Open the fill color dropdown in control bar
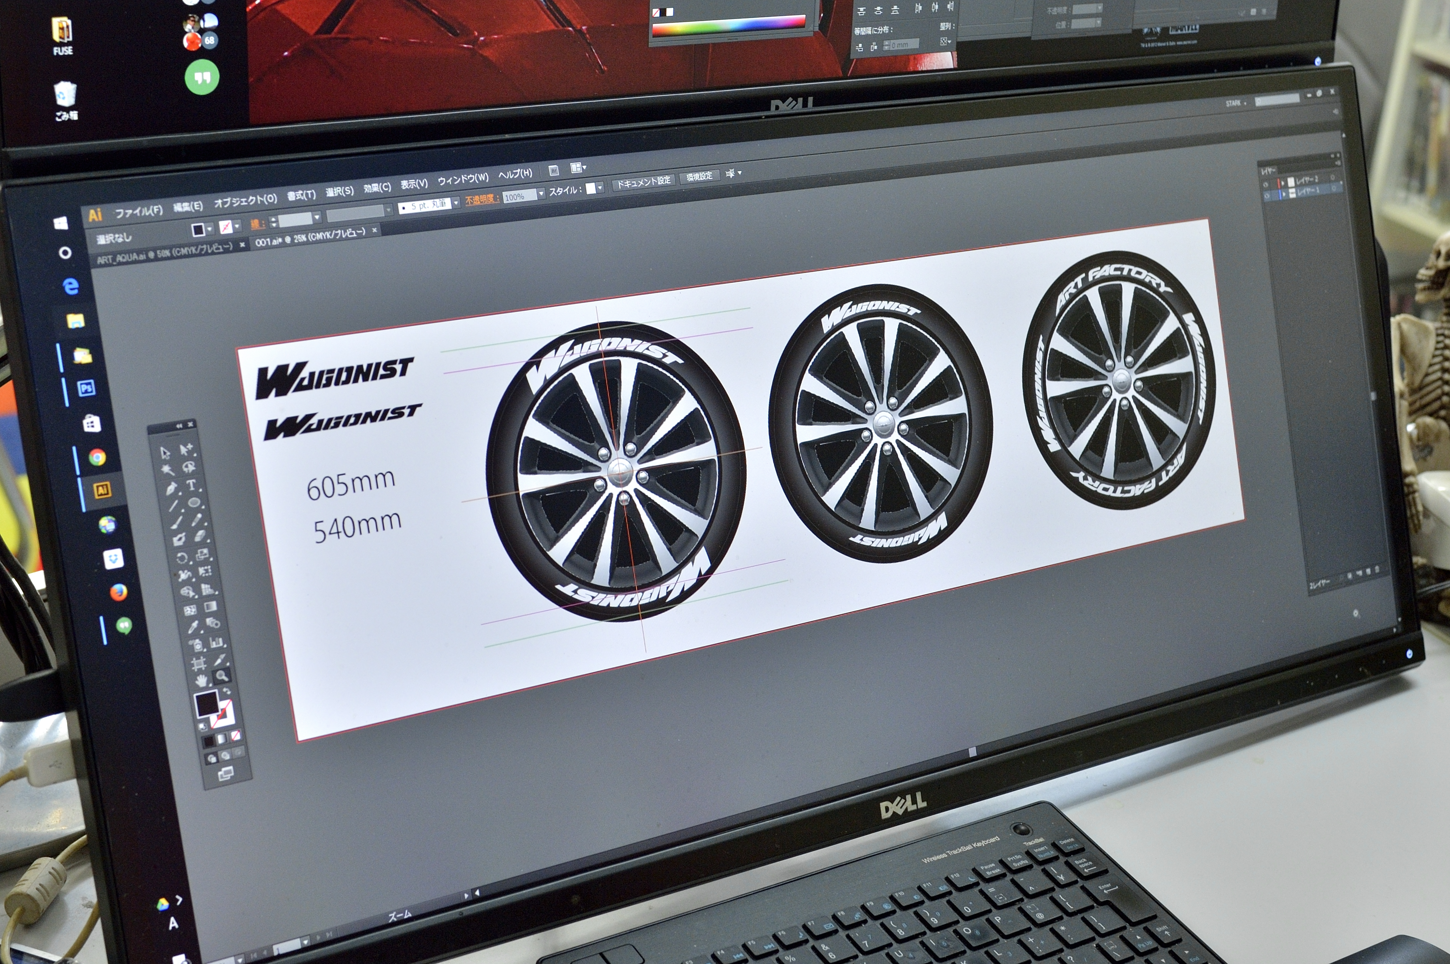 (210, 229)
